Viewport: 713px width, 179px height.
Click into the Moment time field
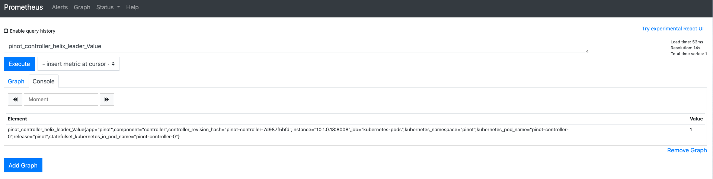[61, 99]
